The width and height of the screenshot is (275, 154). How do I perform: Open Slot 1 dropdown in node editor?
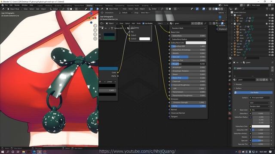click(x=163, y=23)
